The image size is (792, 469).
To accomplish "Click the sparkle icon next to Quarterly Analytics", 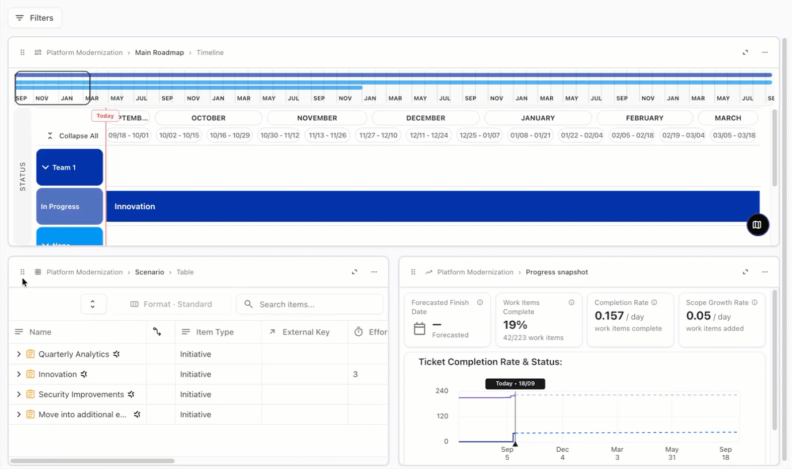I will coord(116,354).
